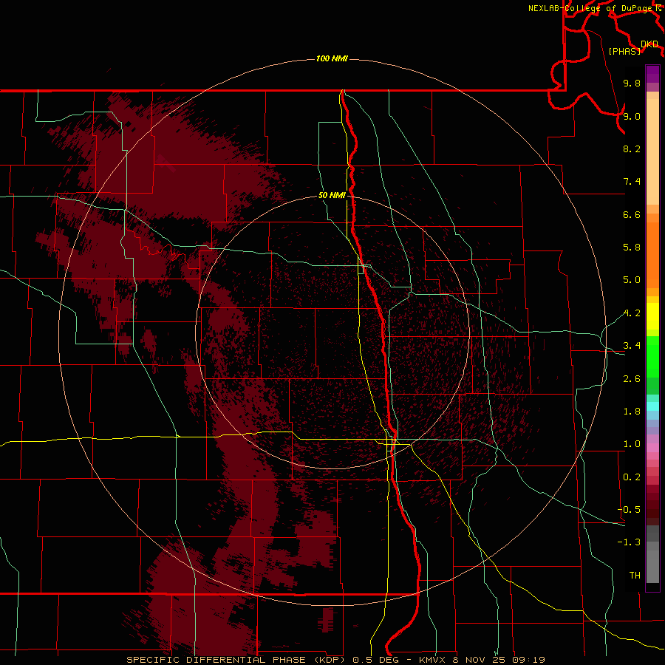Select the purple segment atop the color bar
Viewport: 665px width, 665px height.
652,74
